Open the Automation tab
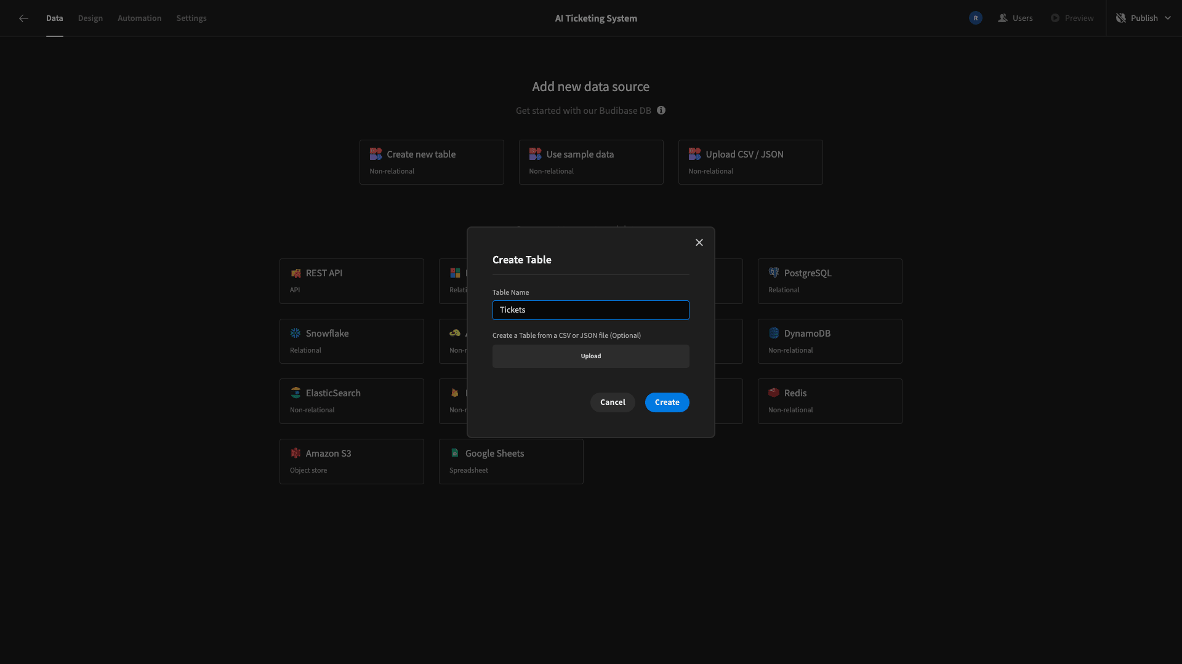Screen dimensions: 1182x664 click(140, 18)
